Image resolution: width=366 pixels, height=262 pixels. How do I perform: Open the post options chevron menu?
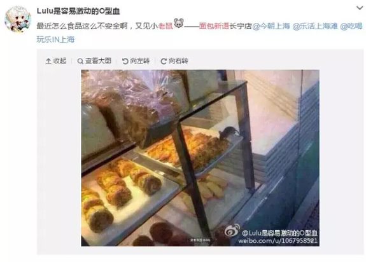[360, 8]
